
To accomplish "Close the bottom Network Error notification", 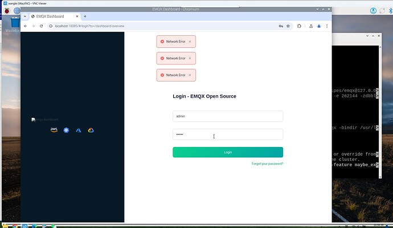I will [x=190, y=75].
